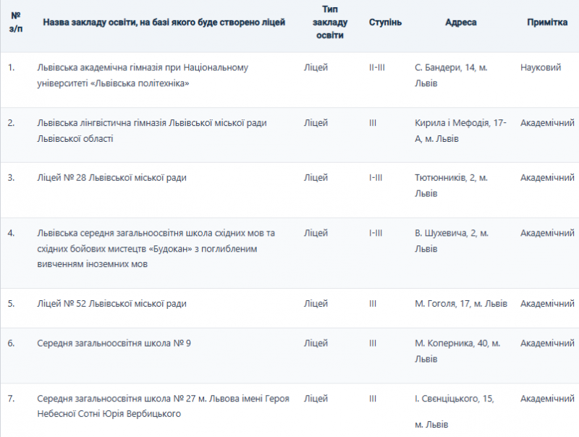Click the 'Ступінь' column header
The width and height of the screenshot is (579, 437).
pyautogui.click(x=385, y=22)
